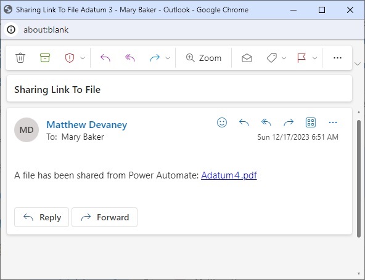
Task: Delete the email with the trash icon
Action: (x=20, y=58)
